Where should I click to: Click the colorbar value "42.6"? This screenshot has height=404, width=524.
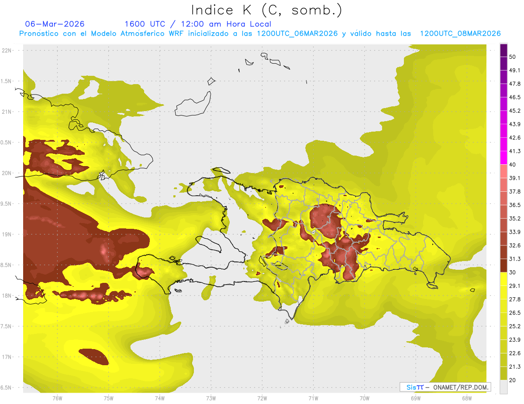(x=515, y=138)
